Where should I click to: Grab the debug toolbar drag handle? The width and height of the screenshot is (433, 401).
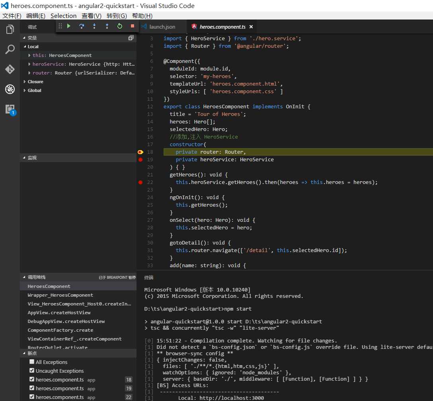tap(60, 26)
